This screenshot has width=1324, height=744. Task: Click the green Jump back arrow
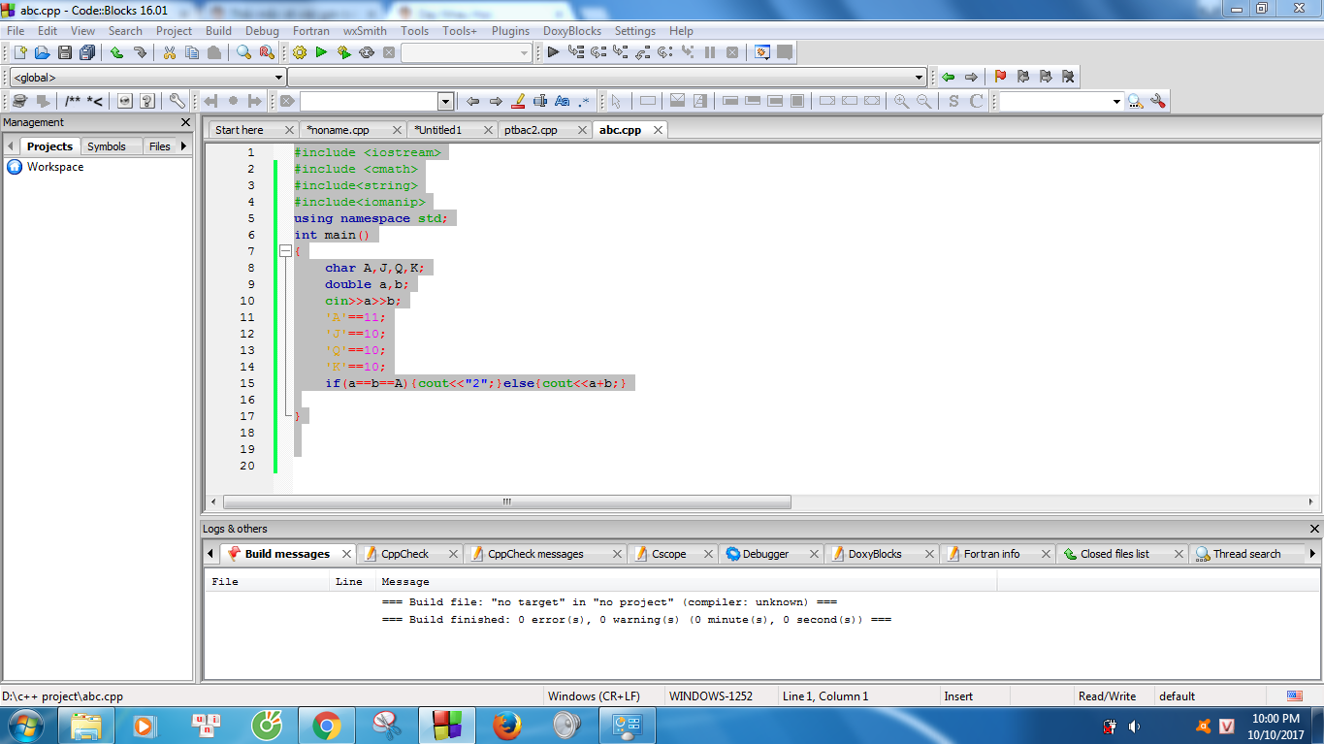click(948, 77)
